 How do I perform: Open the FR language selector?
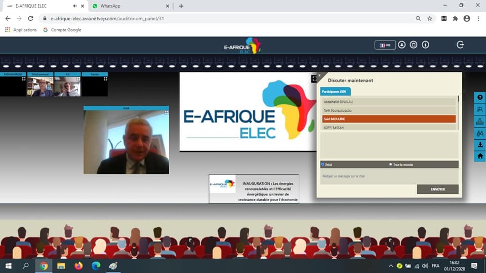click(385, 45)
